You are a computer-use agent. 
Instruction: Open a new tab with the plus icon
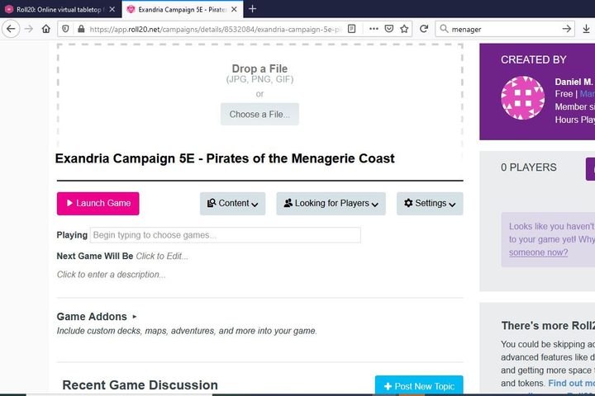[x=252, y=9]
